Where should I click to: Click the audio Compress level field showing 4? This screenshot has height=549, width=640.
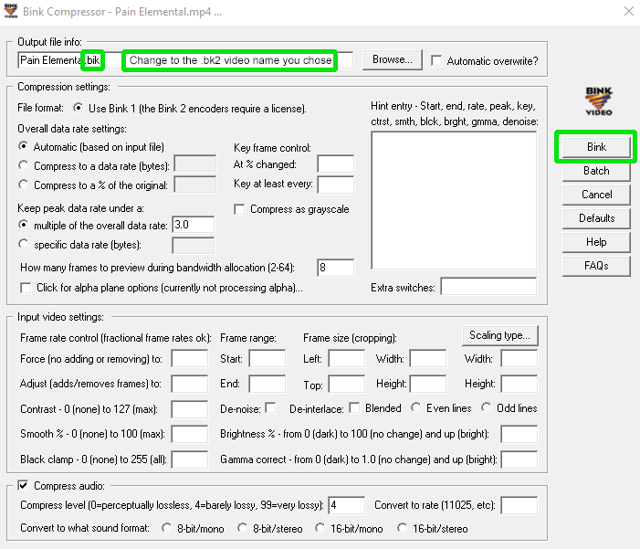coord(347,505)
